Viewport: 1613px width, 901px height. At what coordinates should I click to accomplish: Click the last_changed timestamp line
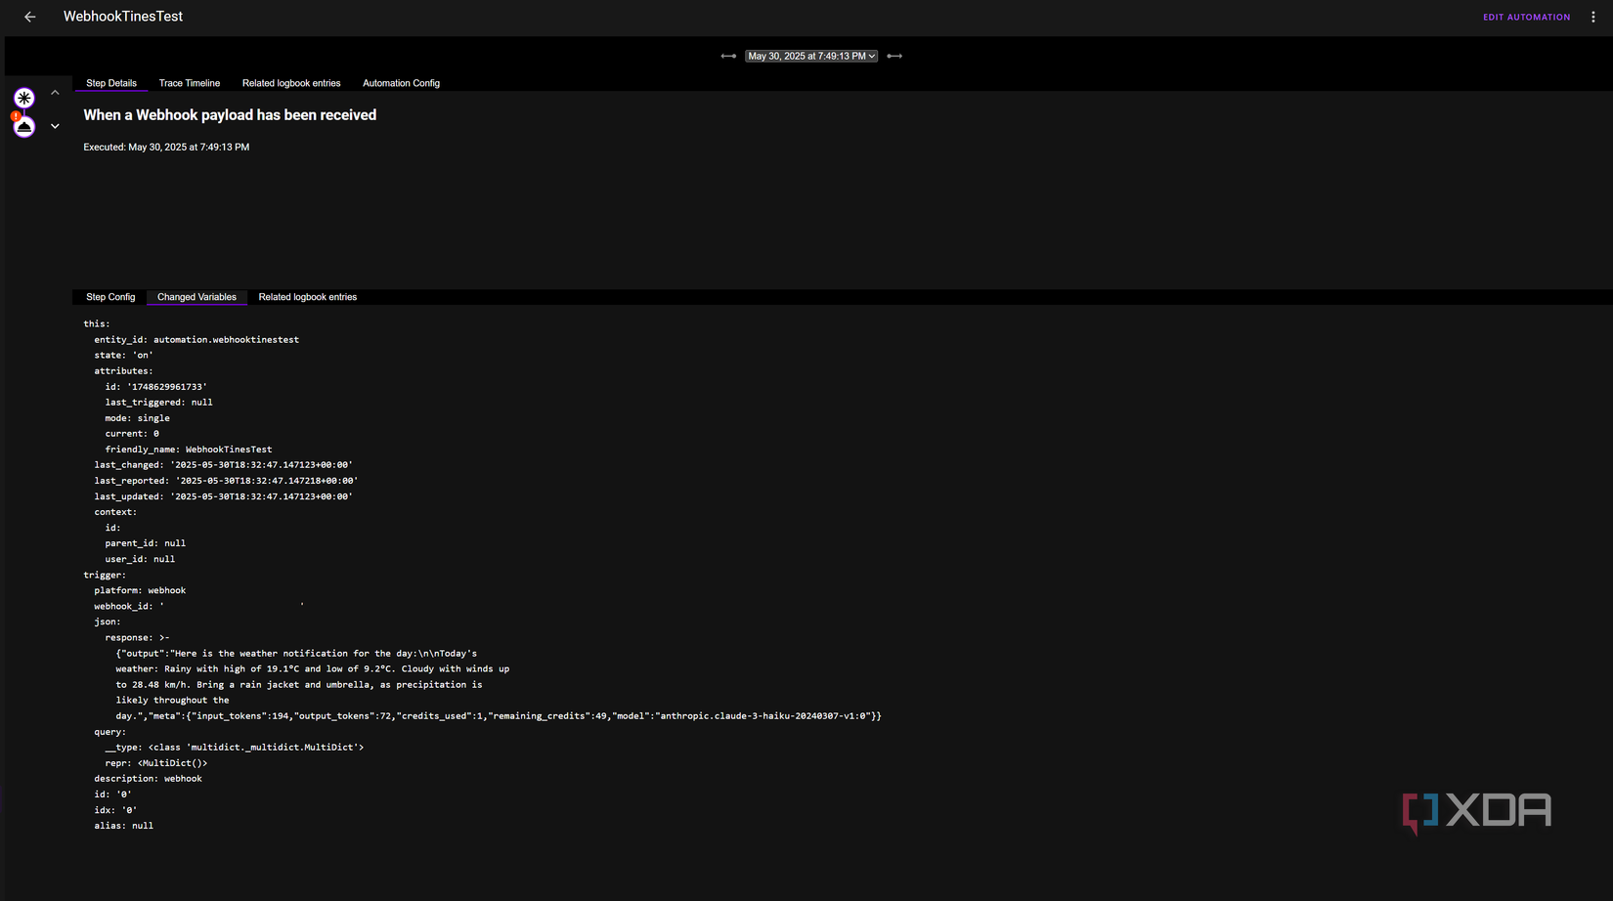pos(223,465)
